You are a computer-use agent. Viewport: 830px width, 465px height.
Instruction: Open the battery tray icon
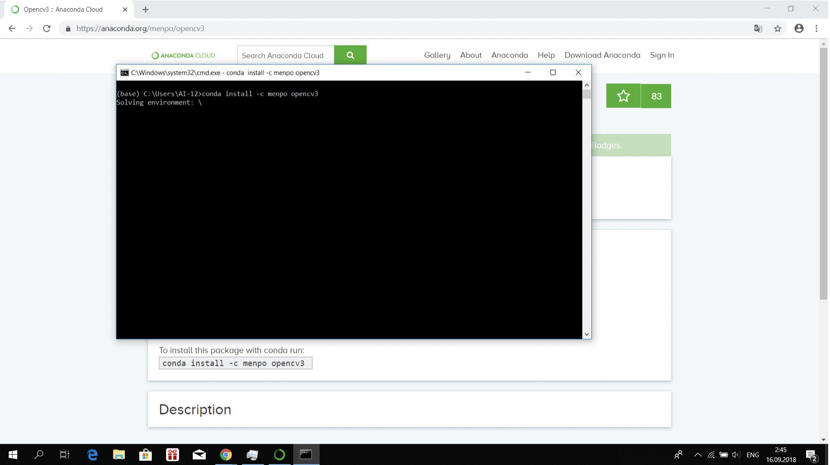(725, 455)
